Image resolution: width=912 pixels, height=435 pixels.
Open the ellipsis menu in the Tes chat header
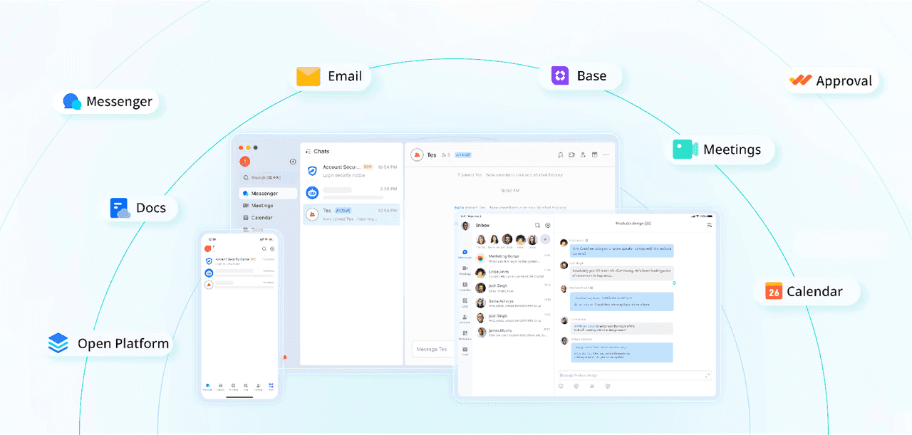coord(606,154)
